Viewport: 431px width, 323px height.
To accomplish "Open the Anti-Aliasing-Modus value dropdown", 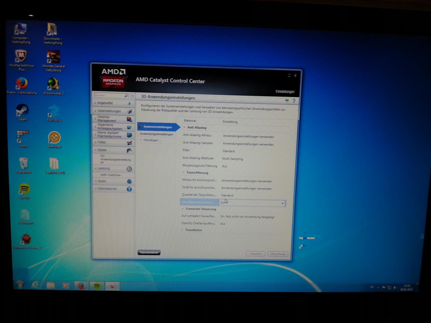I will click(x=248, y=137).
